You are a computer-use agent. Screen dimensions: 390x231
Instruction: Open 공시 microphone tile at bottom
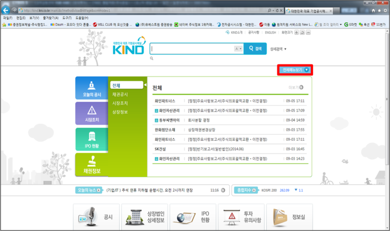tap(96, 217)
